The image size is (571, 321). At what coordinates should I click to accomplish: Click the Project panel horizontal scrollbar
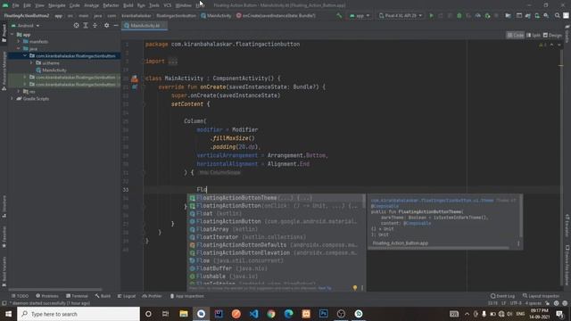tap(54, 290)
